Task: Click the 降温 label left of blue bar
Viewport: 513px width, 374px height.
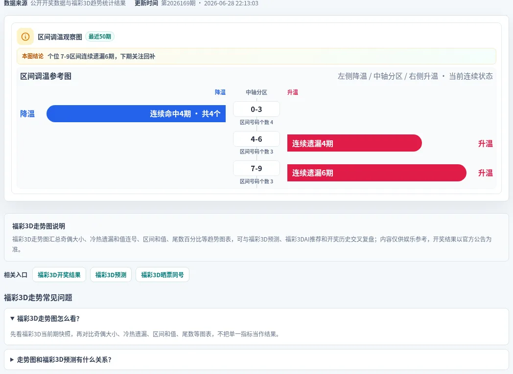Action: point(27,114)
